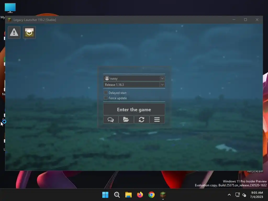Select the Recycle Bin desktop label
Image resolution: width=268 pixels, height=201 pixels.
coord(255,171)
